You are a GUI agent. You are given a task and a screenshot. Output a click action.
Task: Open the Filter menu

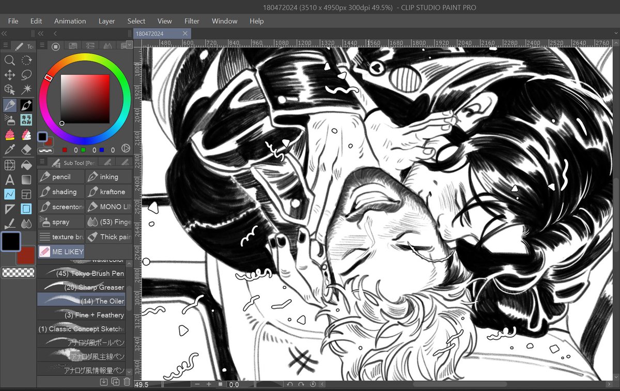[x=192, y=21]
